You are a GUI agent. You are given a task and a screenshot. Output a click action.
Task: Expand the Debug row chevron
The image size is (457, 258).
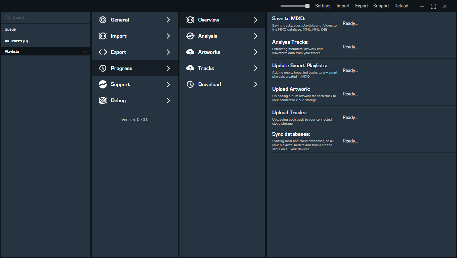click(168, 100)
